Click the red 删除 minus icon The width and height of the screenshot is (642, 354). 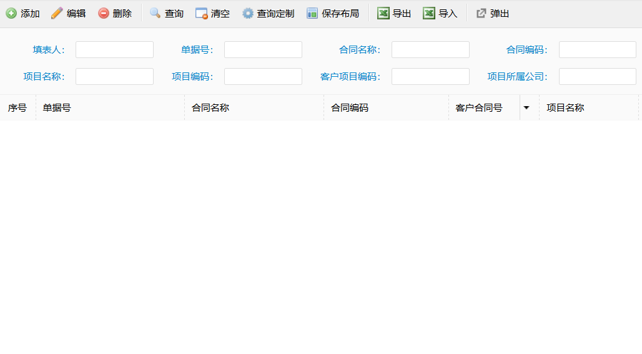[104, 14]
